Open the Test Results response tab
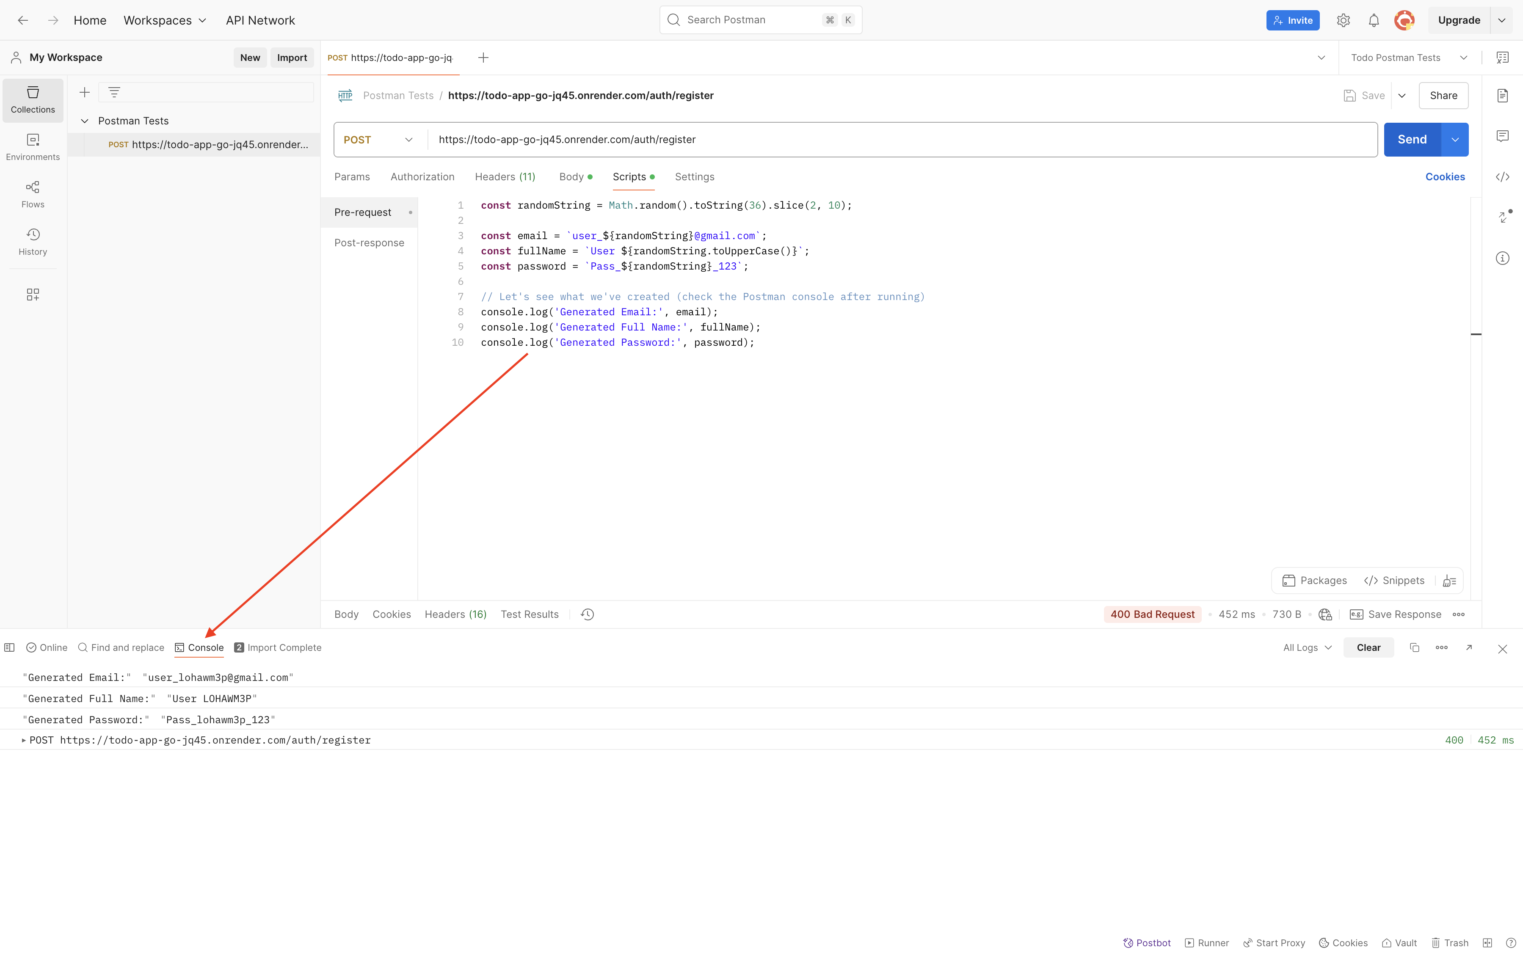Screen dimensions: 1523x953 coord(530,614)
